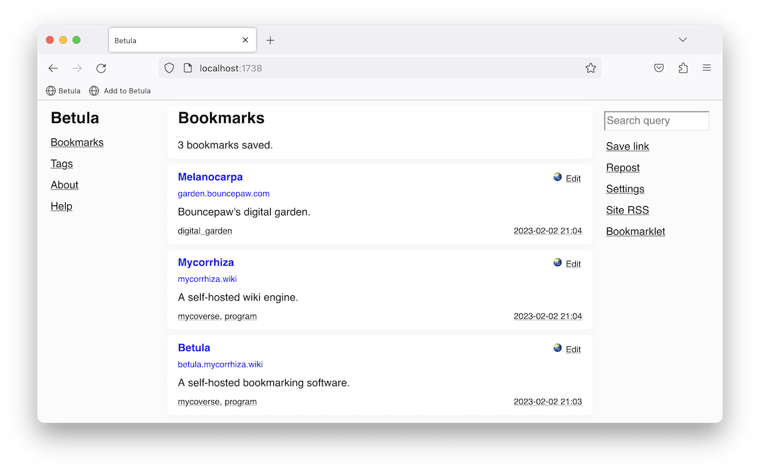The height and width of the screenshot is (472, 760).
Task: Edit the Betula bookmark entry
Action: 573,350
